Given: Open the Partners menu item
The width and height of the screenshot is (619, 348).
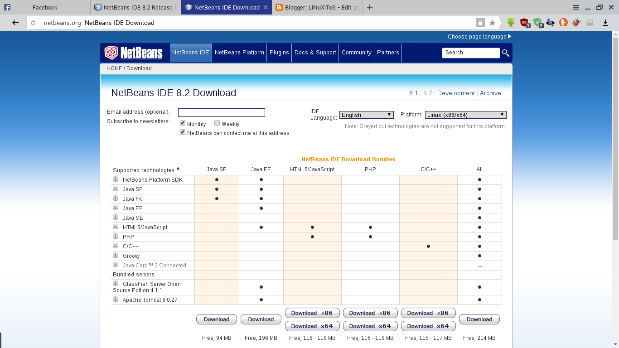Looking at the screenshot, I should coord(388,53).
